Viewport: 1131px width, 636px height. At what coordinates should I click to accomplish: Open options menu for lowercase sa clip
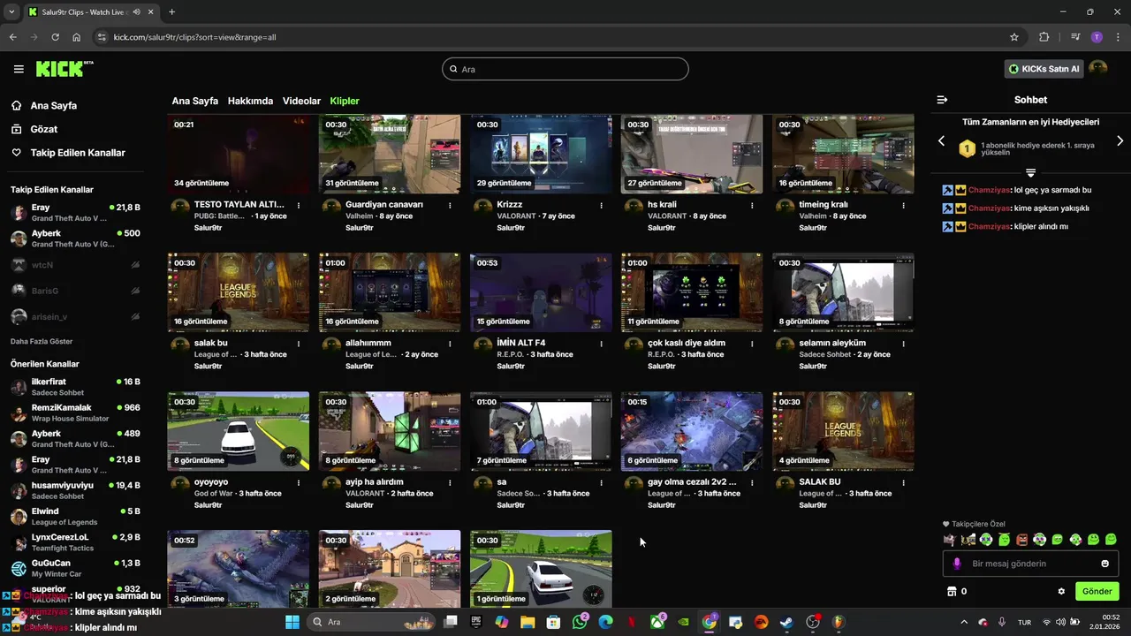(x=601, y=482)
